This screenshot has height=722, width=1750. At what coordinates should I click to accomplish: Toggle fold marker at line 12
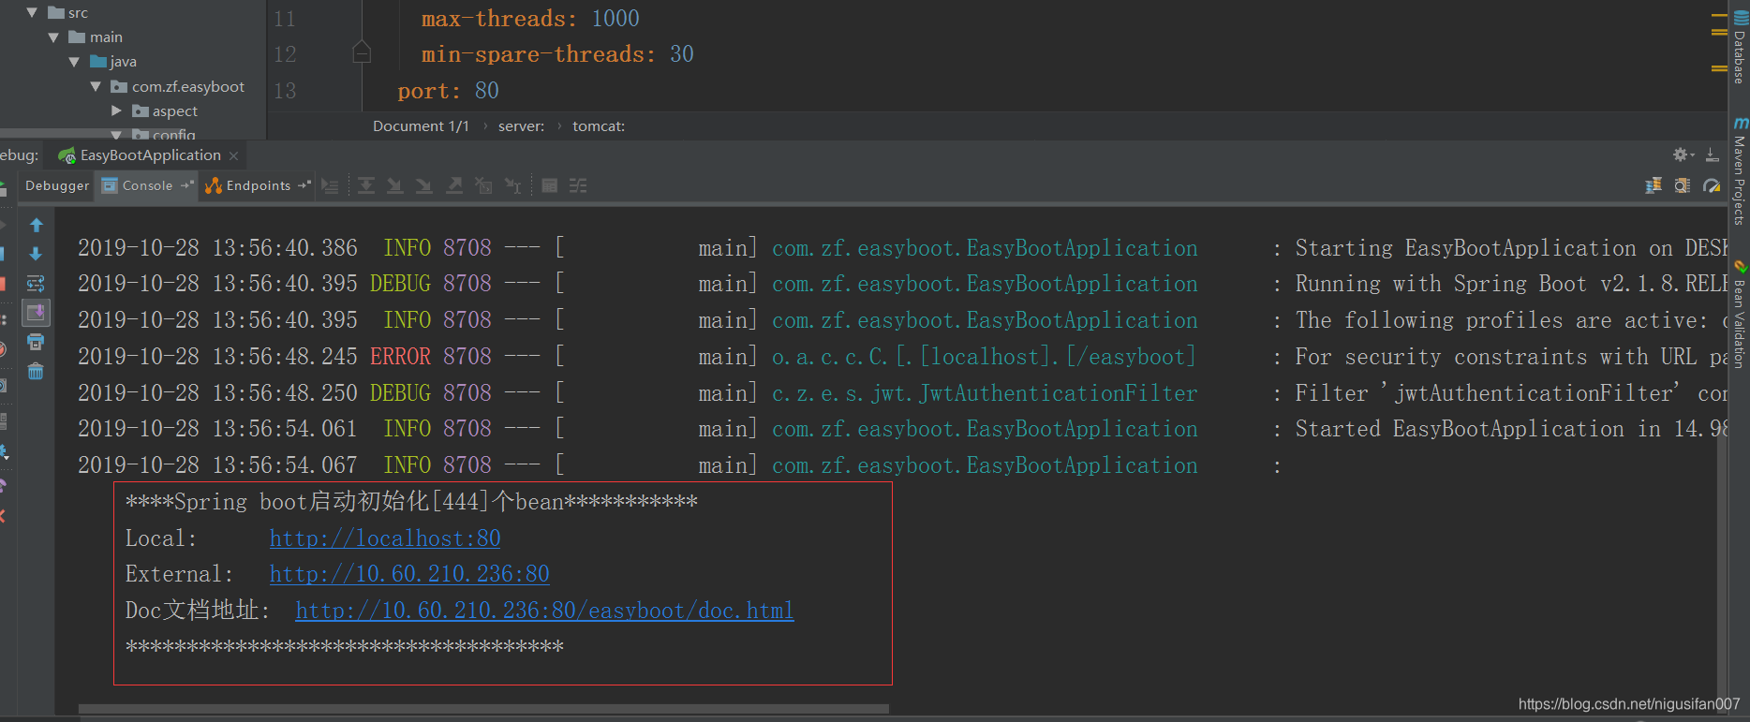click(362, 53)
